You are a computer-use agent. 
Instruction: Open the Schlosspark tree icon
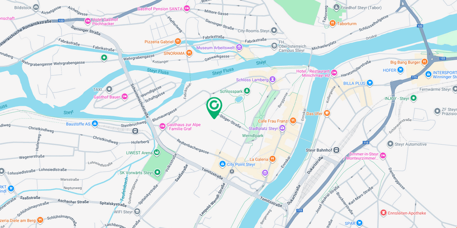pyautogui.click(x=247, y=91)
